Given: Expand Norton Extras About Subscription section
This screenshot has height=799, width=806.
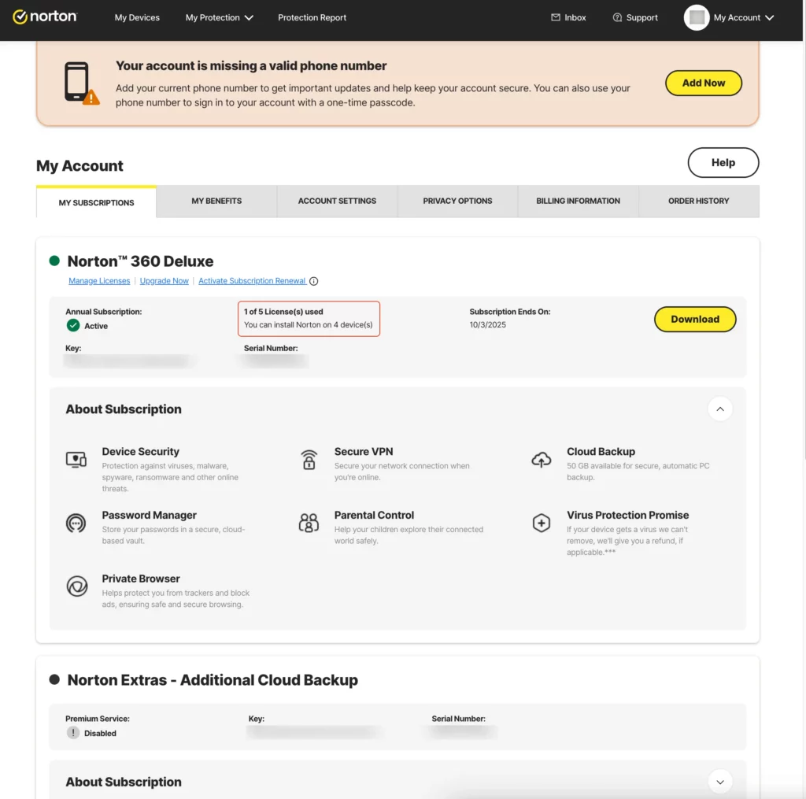Looking at the screenshot, I should (720, 782).
